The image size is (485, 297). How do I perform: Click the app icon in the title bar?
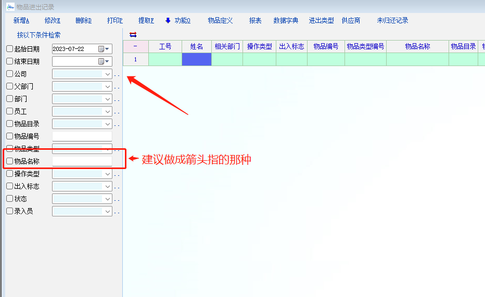[10, 7]
